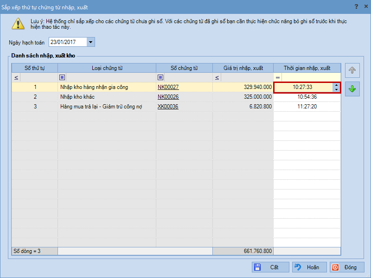Open voucher link NK00026

168,97
